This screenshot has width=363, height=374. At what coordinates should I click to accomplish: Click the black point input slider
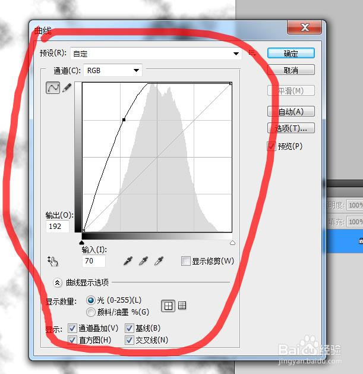[x=82, y=243]
